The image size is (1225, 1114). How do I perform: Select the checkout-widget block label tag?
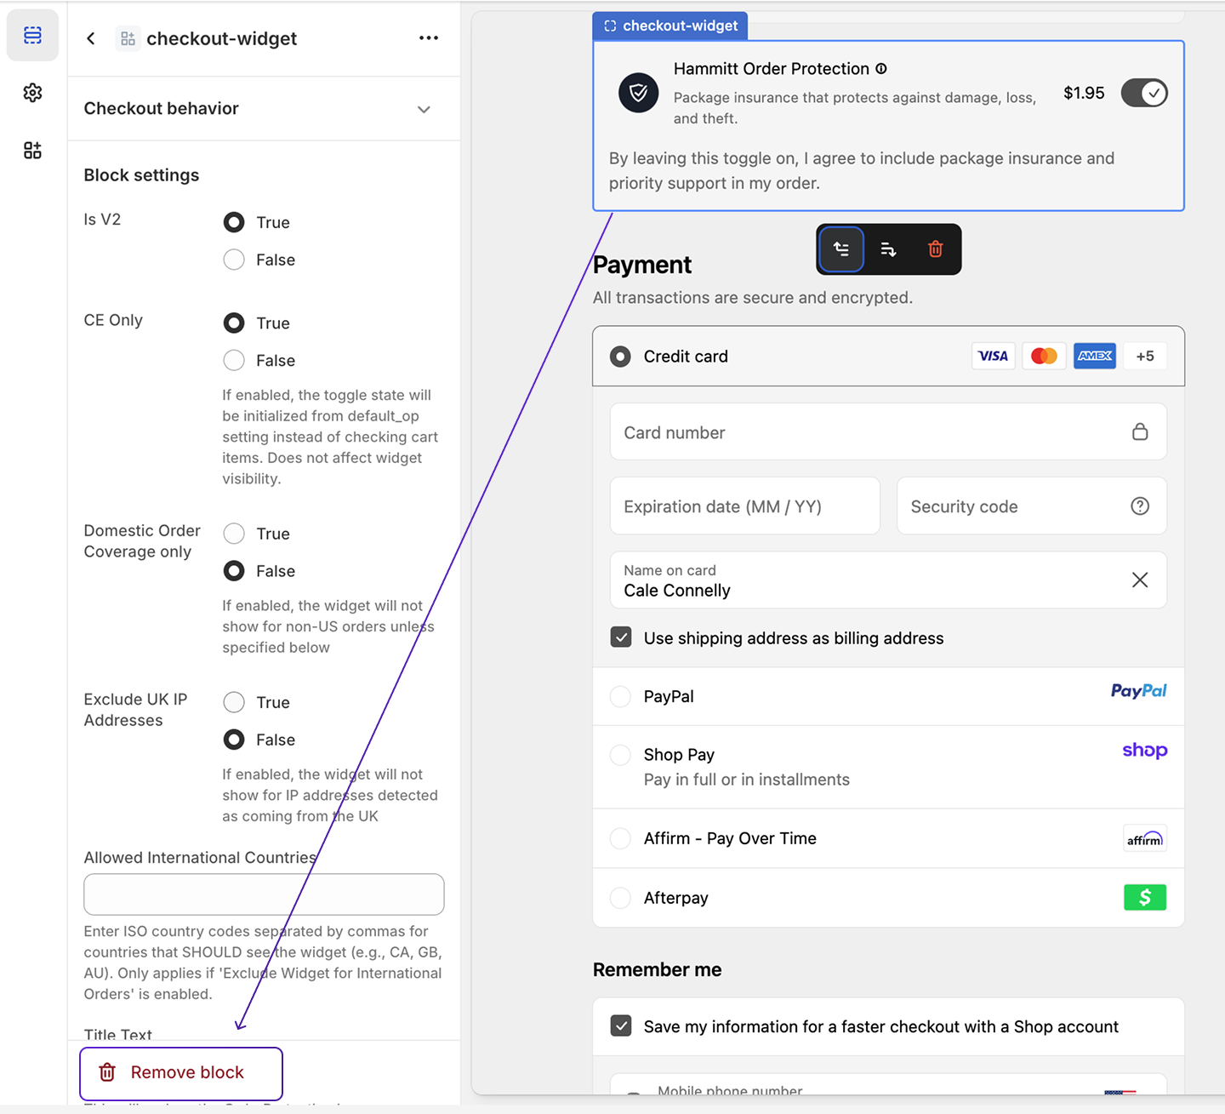[670, 26]
